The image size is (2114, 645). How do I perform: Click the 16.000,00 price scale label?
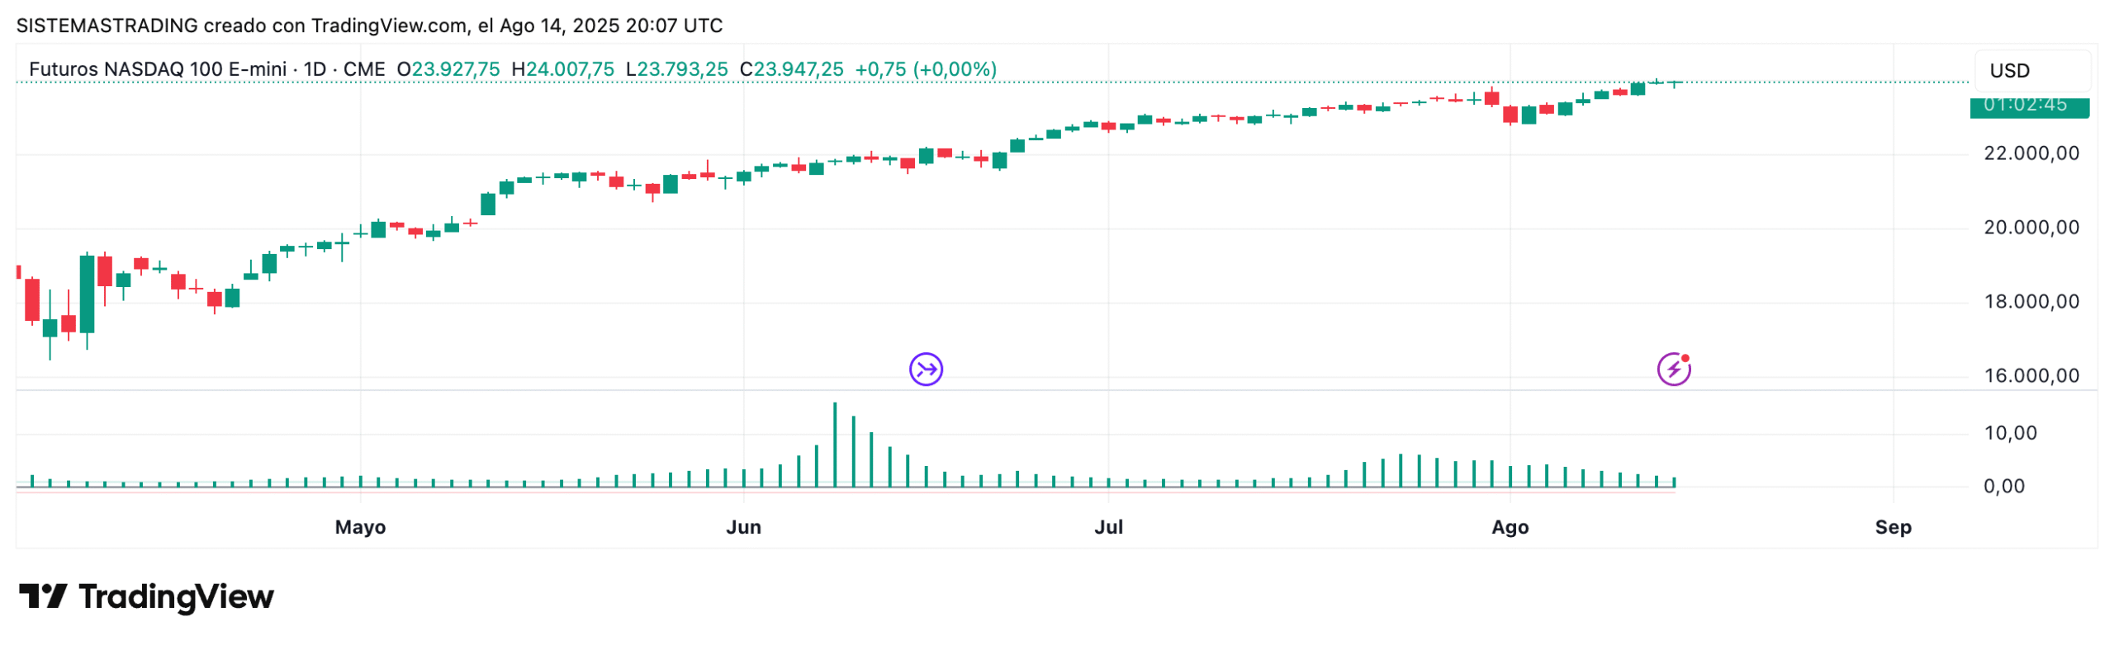click(x=2031, y=376)
